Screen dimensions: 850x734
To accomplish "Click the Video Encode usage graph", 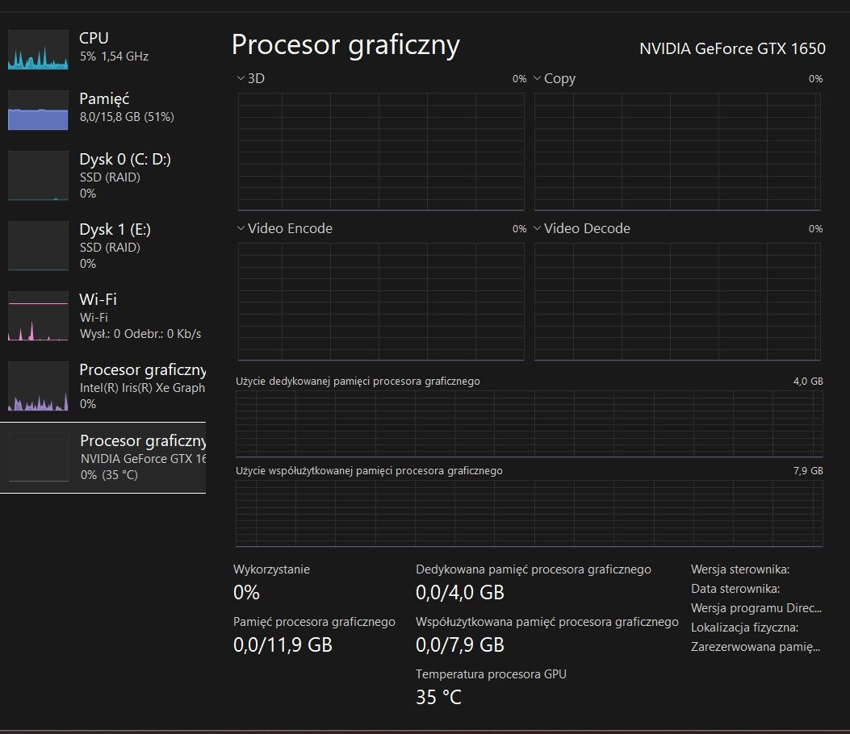I will point(381,301).
